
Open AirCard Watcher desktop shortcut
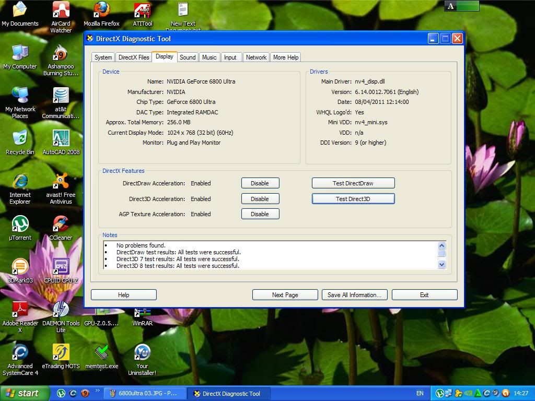point(61,16)
